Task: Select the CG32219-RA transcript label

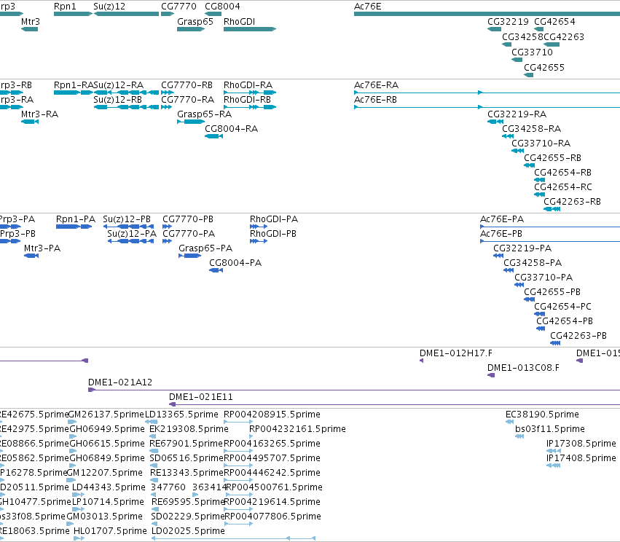Action: [517, 114]
